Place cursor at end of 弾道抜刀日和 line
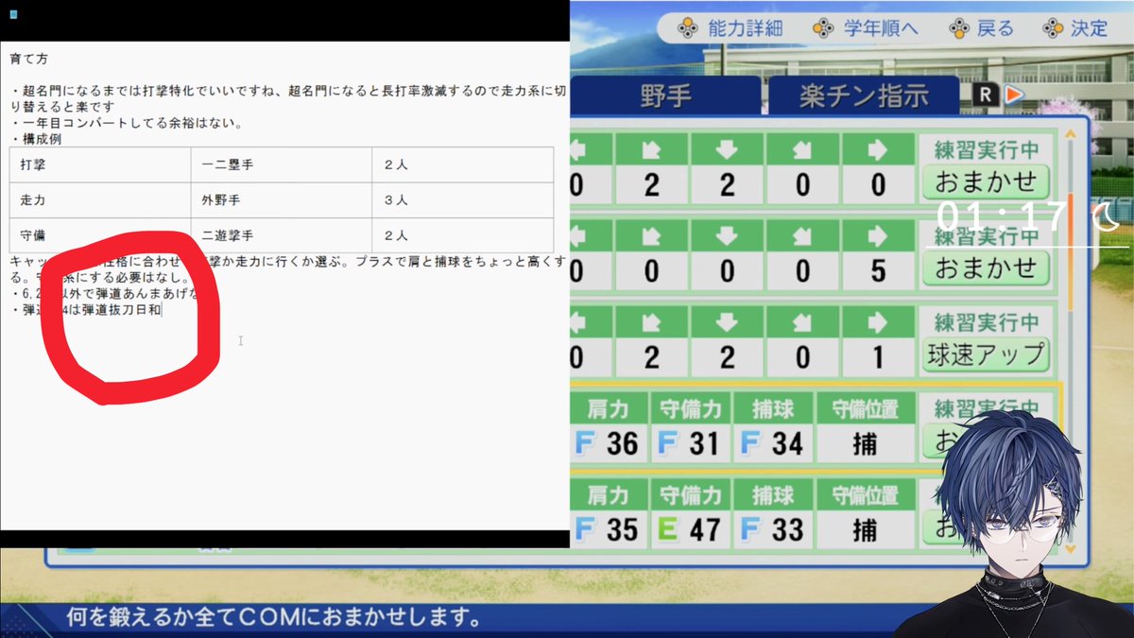Screen dimensions: 1134x638 point(163,309)
